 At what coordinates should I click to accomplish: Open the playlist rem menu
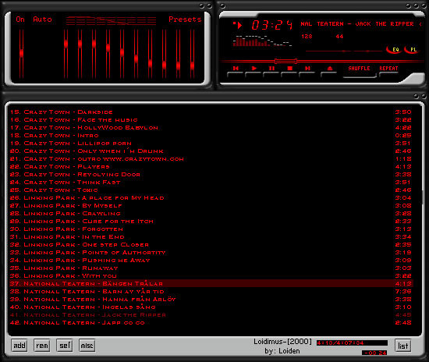[42, 346]
